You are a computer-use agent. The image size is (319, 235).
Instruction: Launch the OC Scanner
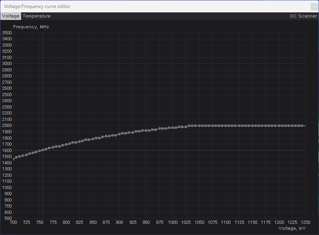[x=303, y=16]
